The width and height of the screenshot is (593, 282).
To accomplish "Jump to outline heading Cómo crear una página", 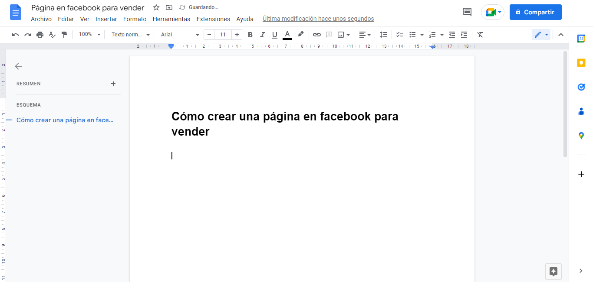I will pyautogui.click(x=65, y=120).
